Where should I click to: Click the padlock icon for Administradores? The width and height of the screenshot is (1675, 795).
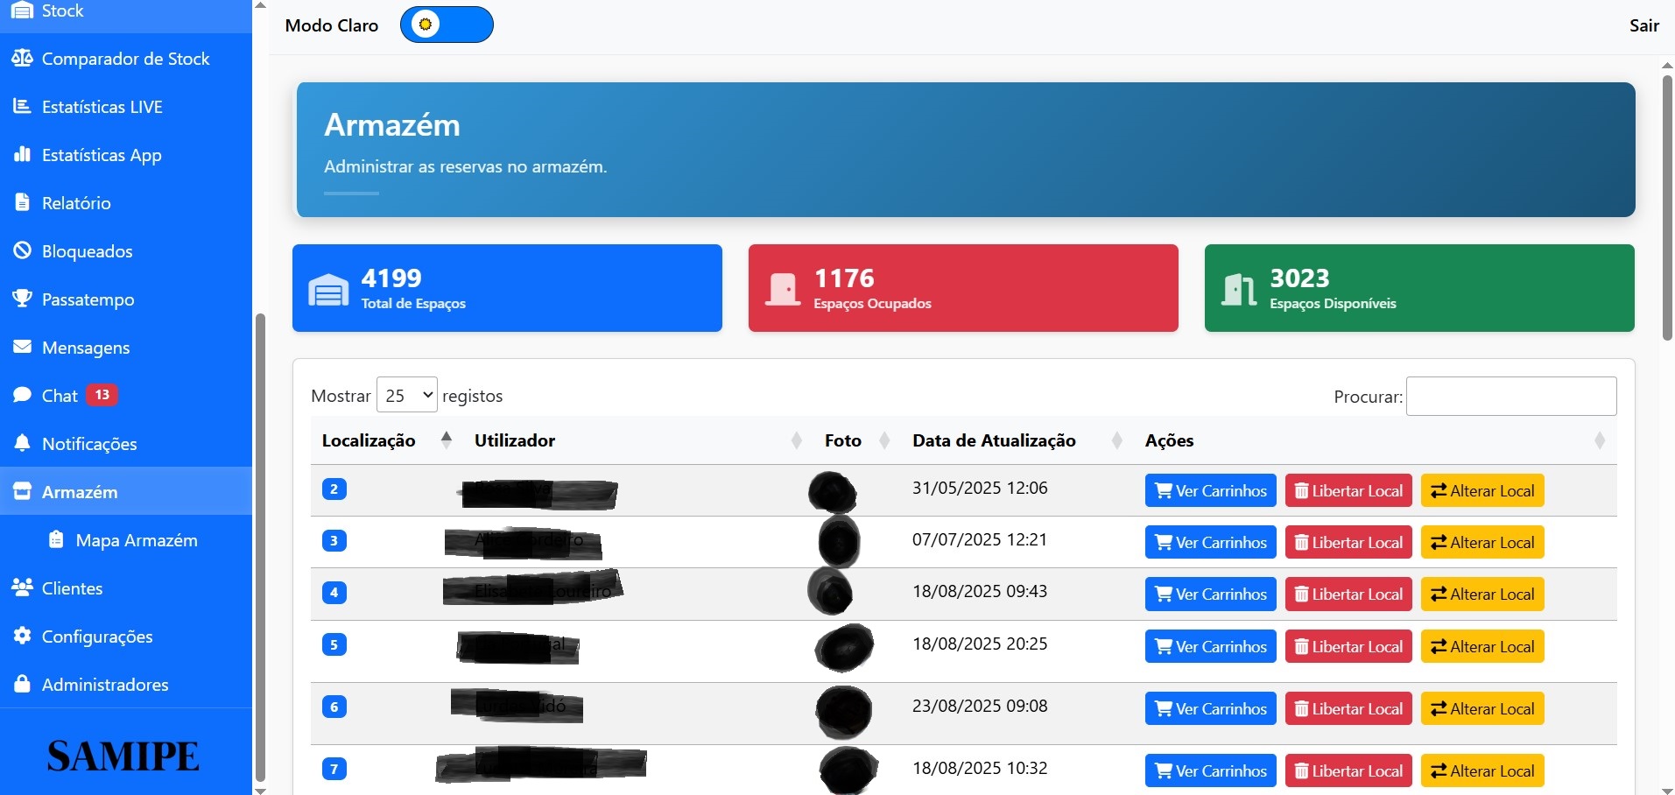coord(22,684)
